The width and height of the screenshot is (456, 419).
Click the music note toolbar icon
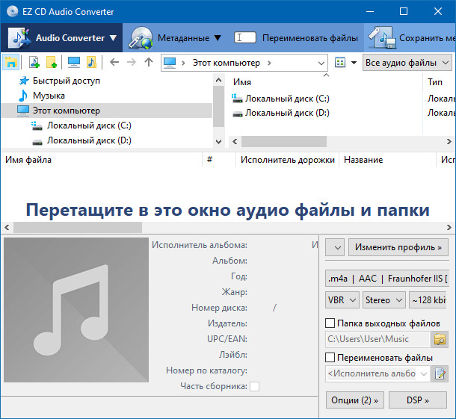[91, 62]
